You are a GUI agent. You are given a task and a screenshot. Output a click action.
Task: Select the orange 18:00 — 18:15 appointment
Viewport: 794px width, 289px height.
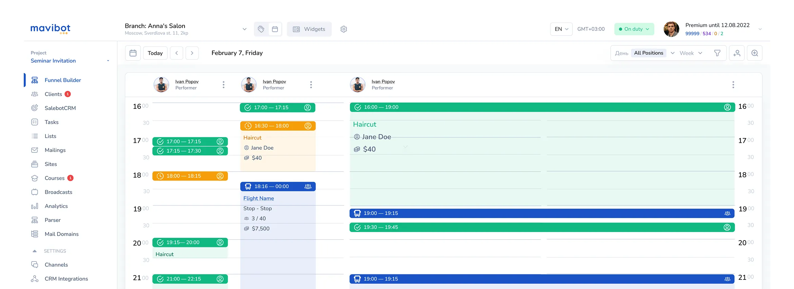[190, 176]
